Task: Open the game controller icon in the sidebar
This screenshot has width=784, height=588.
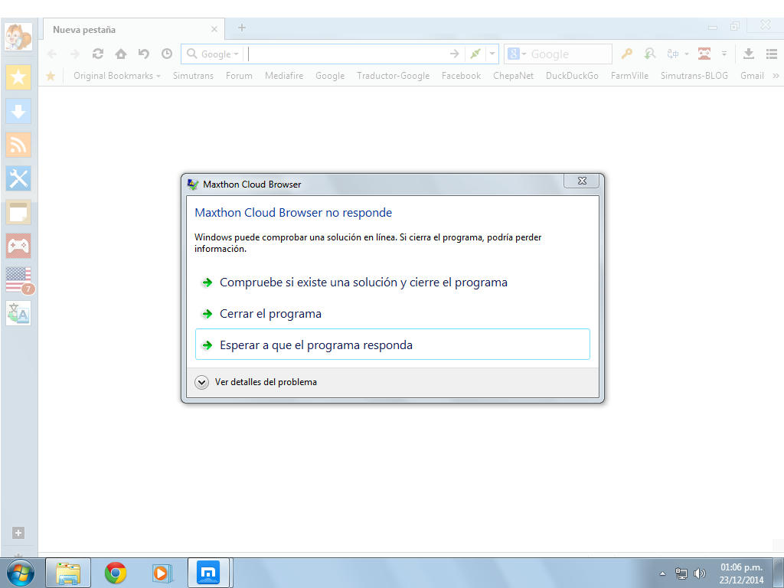Action: 18,246
